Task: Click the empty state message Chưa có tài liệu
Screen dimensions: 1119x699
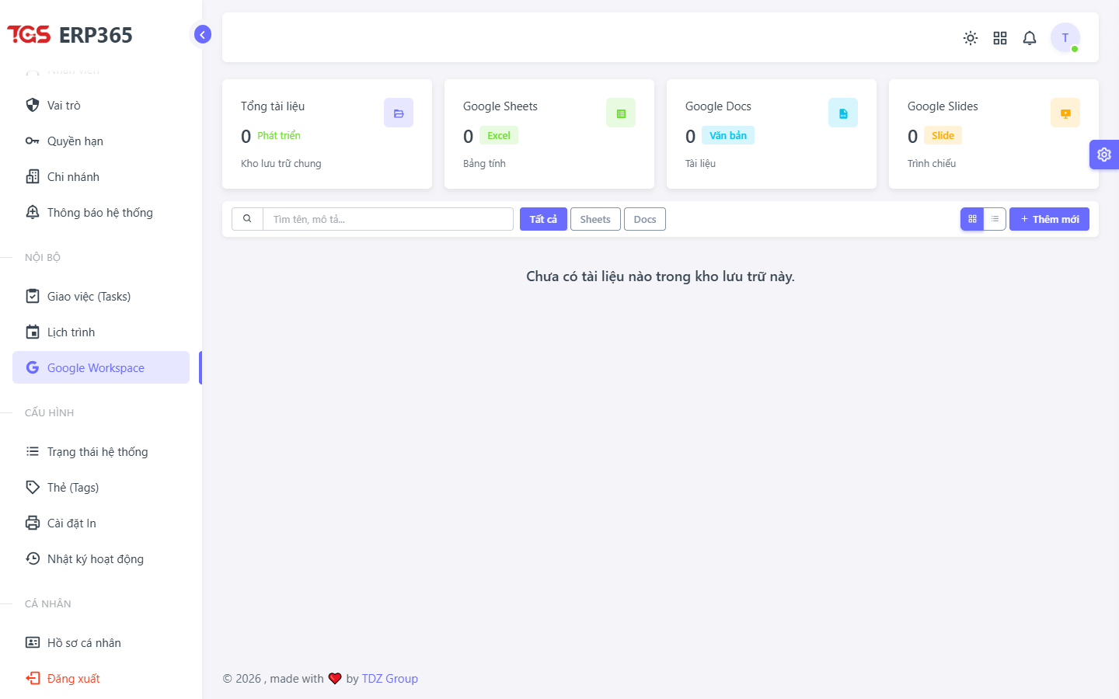Action: pos(661,276)
